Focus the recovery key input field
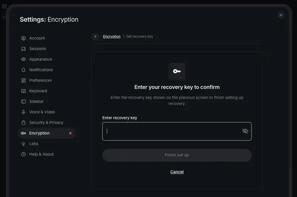This screenshot has height=197, width=297. click(x=177, y=131)
